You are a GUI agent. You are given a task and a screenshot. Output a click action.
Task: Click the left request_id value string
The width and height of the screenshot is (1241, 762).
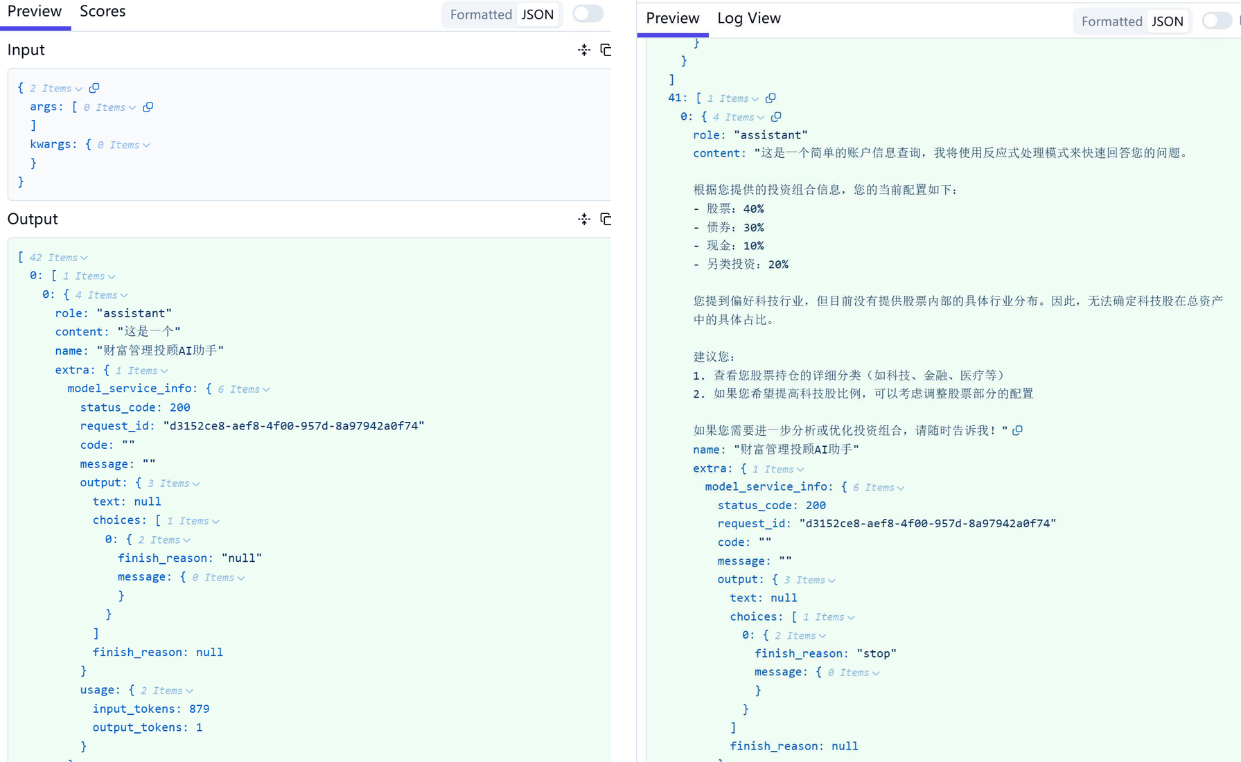pyautogui.click(x=294, y=426)
